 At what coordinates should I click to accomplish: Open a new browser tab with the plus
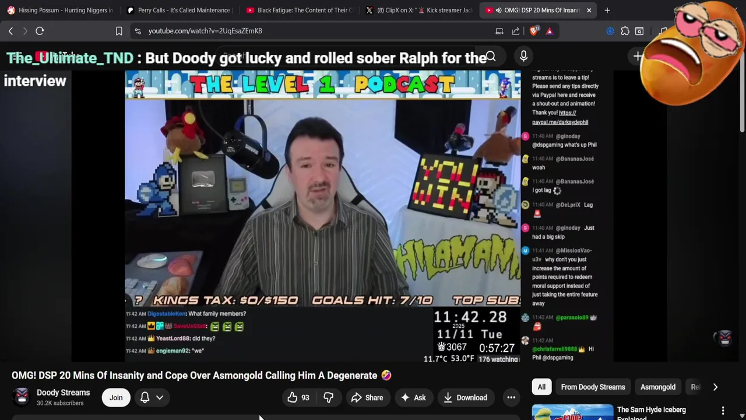click(x=607, y=10)
